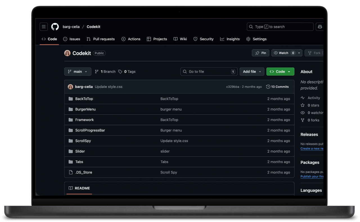Viewport: 360px width, 222px height.
Task: Go to the Insights tab
Action: 230,39
